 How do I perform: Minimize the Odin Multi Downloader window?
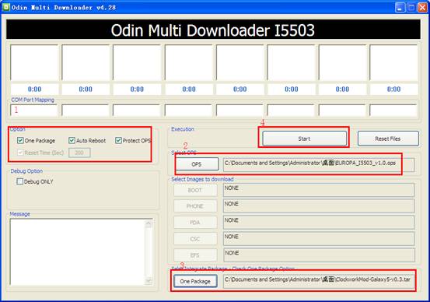(400, 8)
